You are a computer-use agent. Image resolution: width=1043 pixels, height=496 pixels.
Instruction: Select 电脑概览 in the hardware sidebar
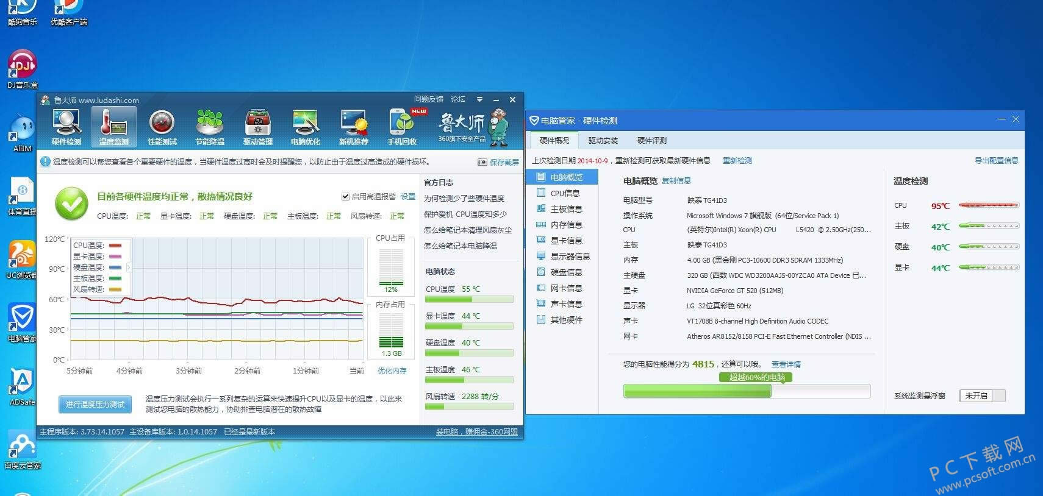562,177
